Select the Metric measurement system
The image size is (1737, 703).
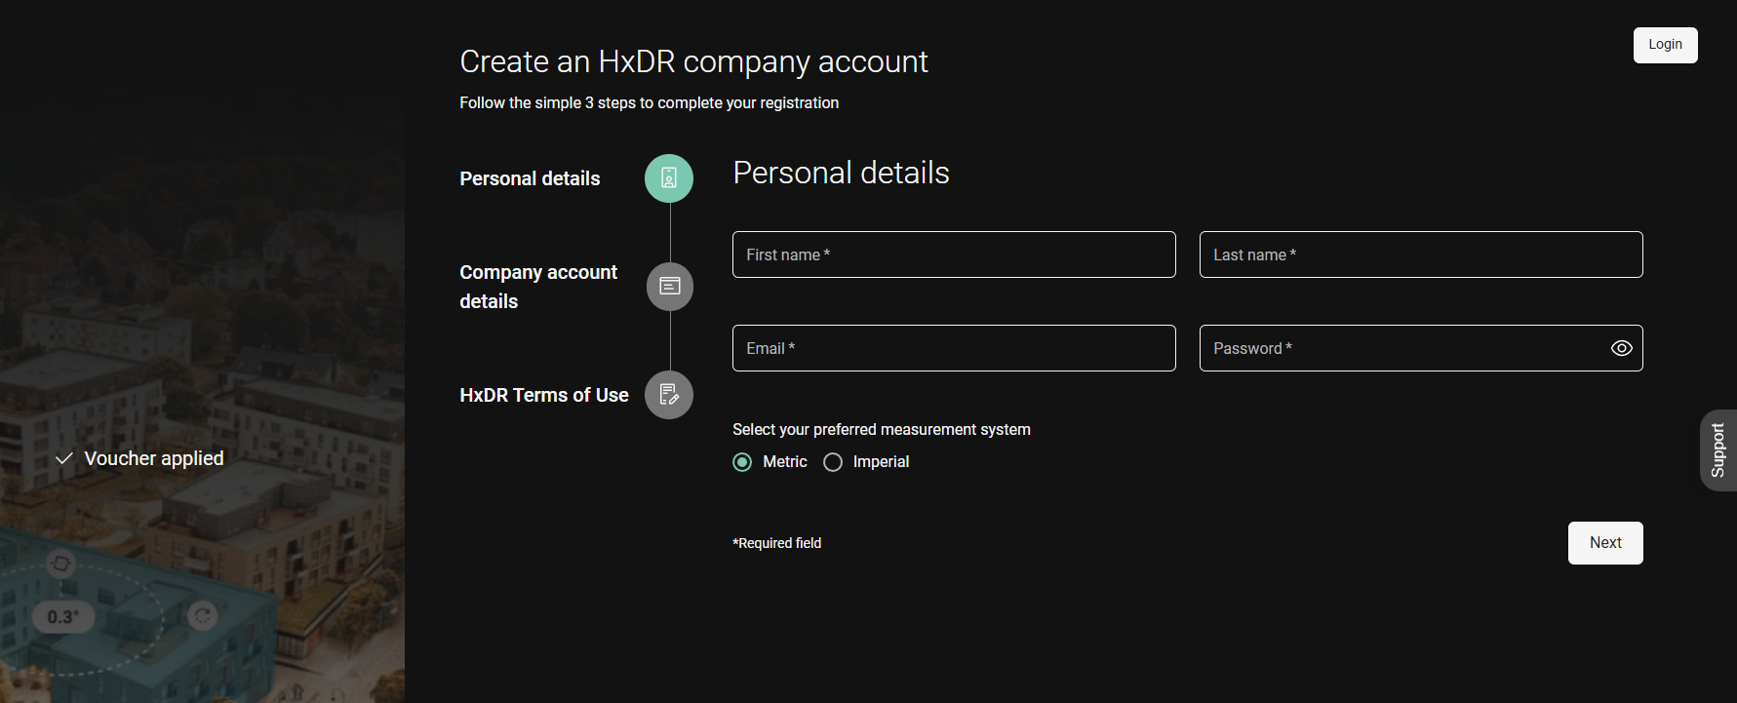pyautogui.click(x=743, y=462)
